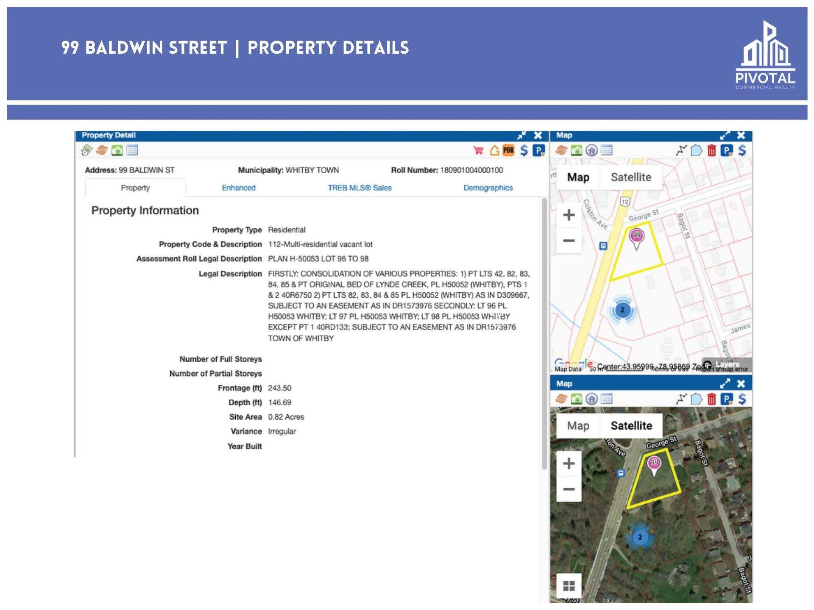Select Satellite view in the lower map

pyautogui.click(x=631, y=426)
